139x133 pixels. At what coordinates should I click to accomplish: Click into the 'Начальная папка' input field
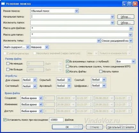tap(70, 17)
